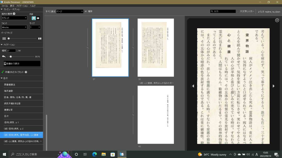This screenshot has height=158, width=282.
Task: Collapse the ナビゲーション section
Action: pos(2,45)
